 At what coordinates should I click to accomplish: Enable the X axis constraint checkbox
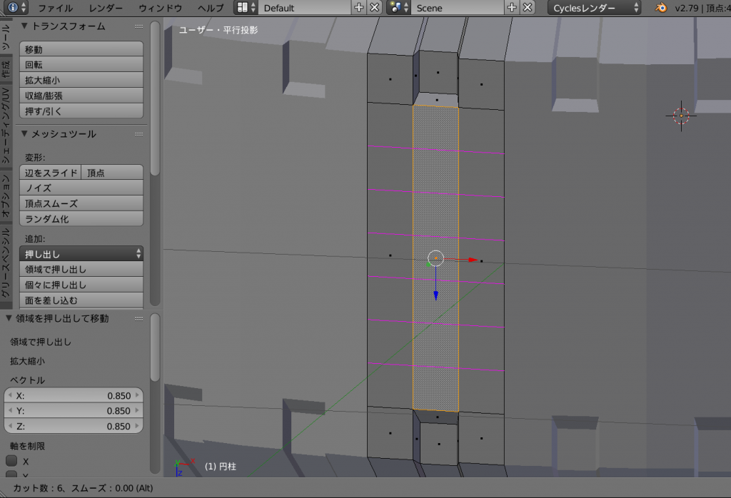(12, 462)
